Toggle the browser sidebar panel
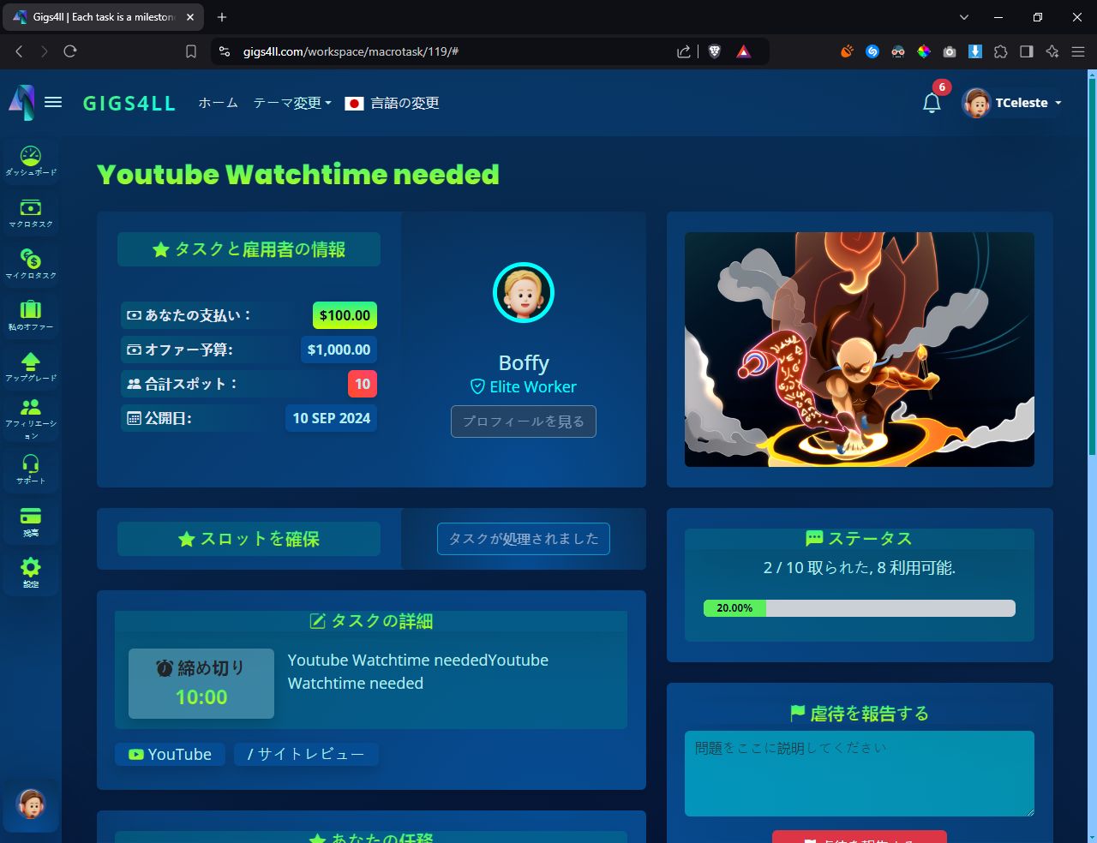Viewport: 1097px width, 843px height. click(x=1027, y=51)
